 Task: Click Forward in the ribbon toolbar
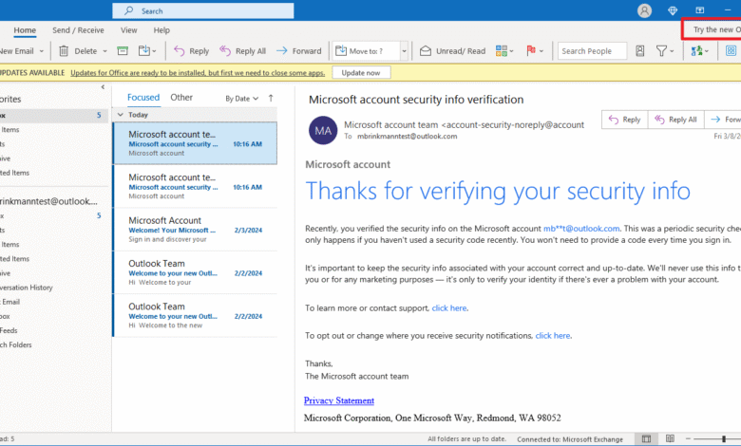coord(298,51)
